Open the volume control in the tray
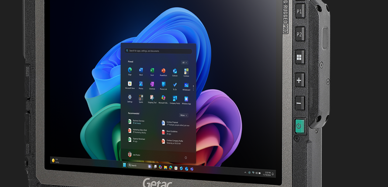The image size is (388, 187). [x=256, y=173]
